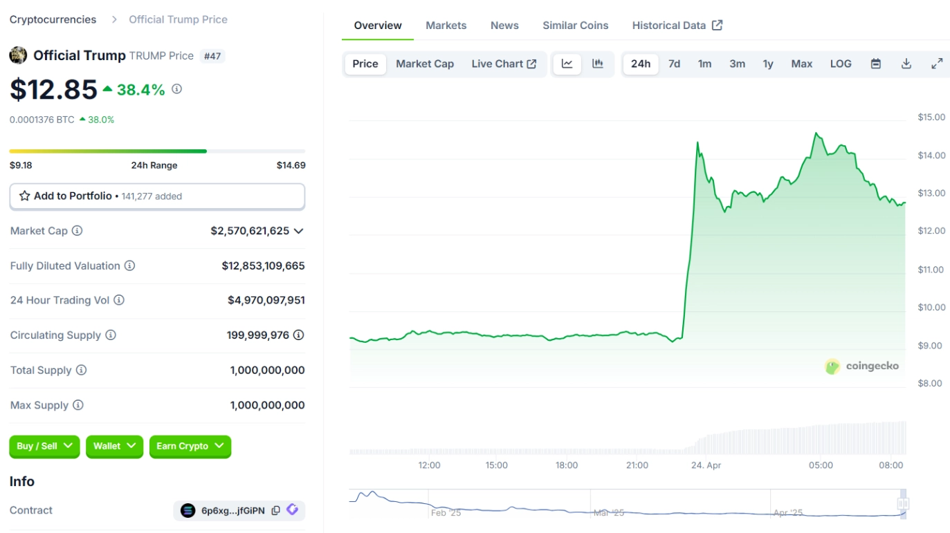The height and width of the screenshot is (533, 950).
Task: Click Max Supply info icon
Action: (78, 405)
